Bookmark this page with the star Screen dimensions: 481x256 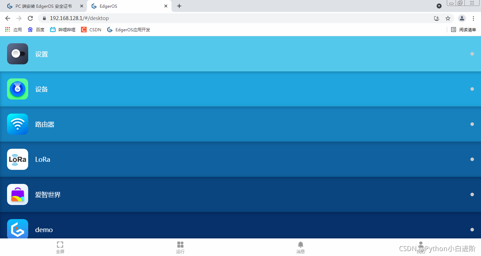coord(448,18)
